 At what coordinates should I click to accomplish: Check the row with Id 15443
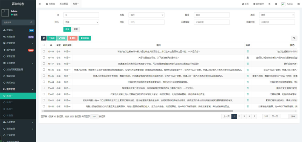tap(44, 88)
